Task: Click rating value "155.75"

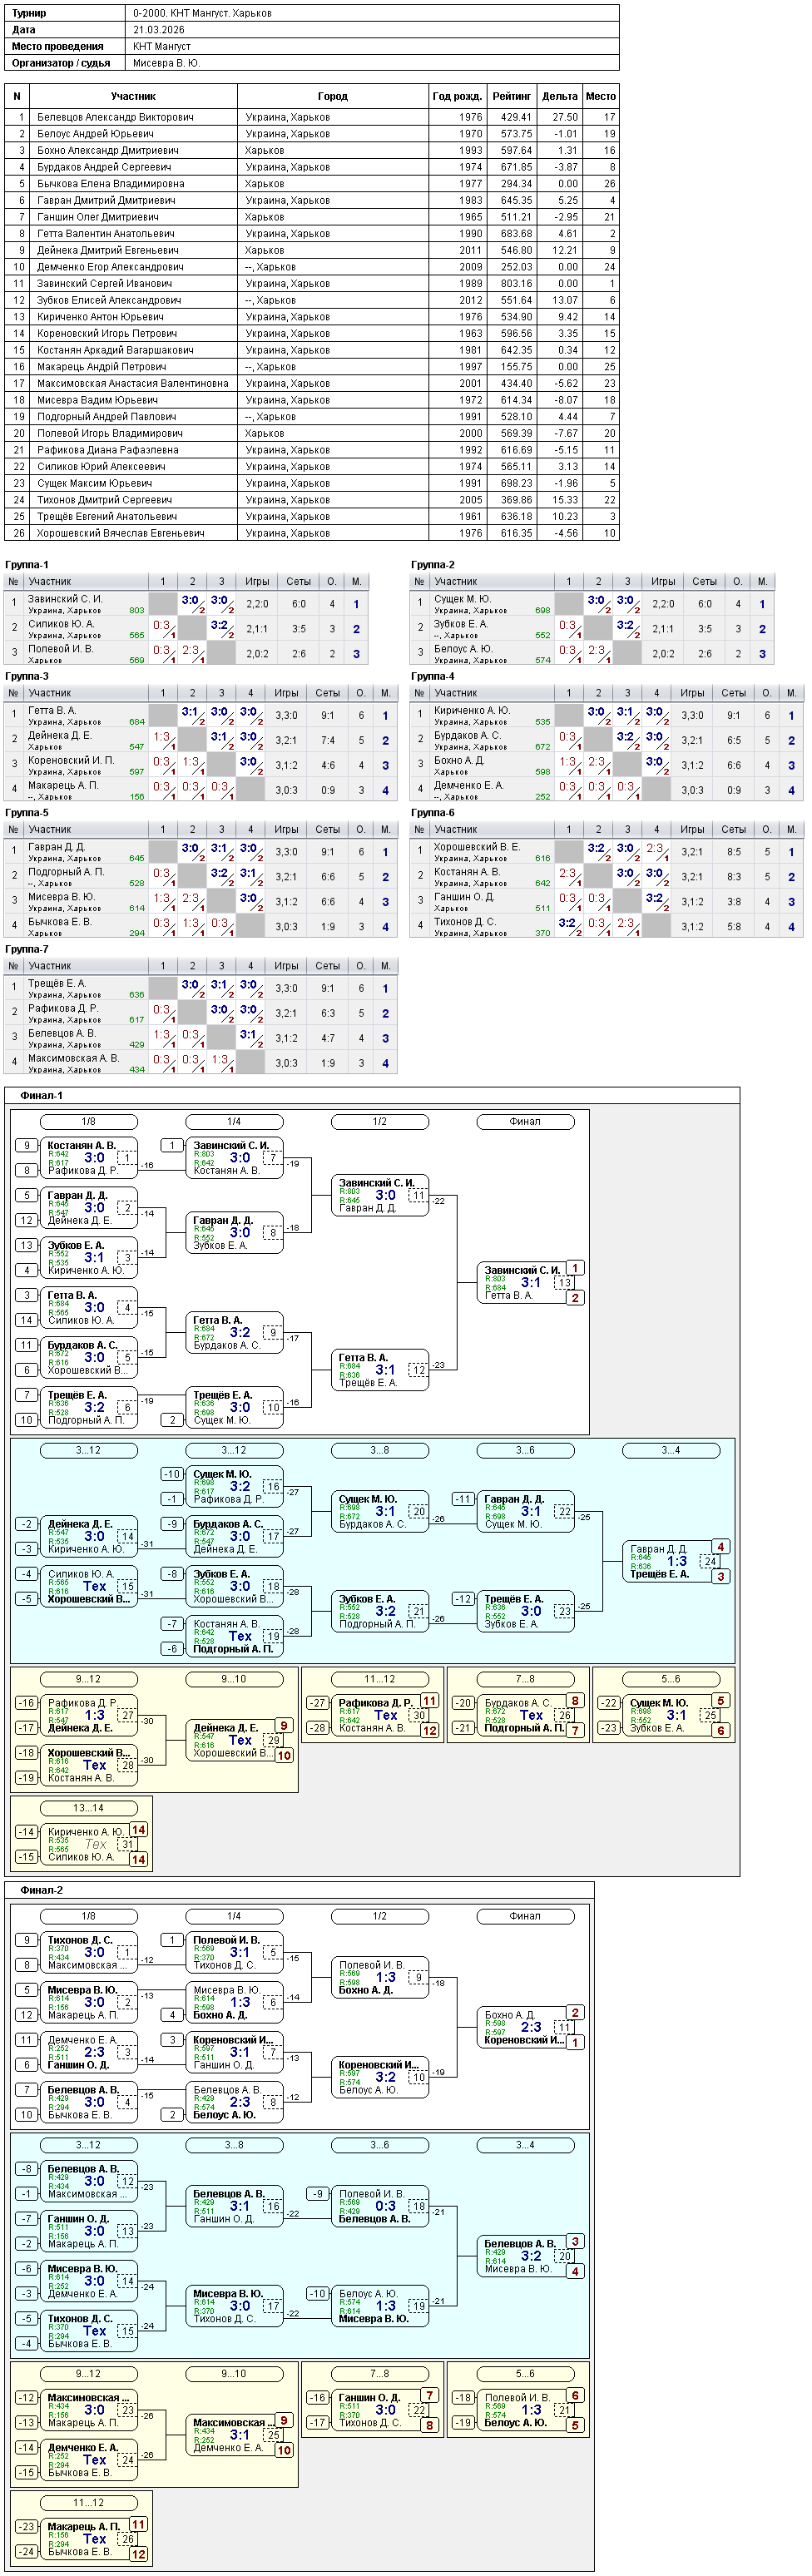Action: tap(516, 367)
